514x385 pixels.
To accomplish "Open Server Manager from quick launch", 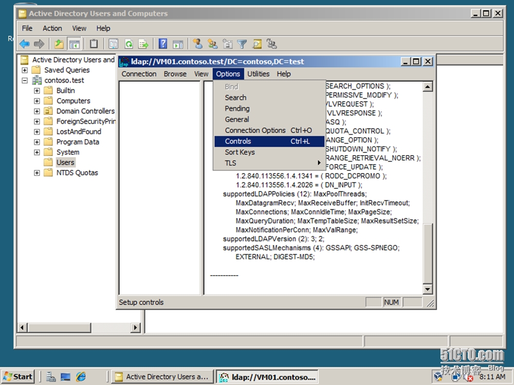I will tap(51, 377).
